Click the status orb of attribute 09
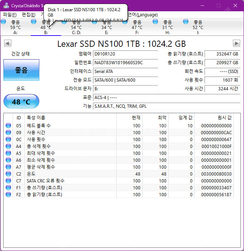 click(8, 132)
